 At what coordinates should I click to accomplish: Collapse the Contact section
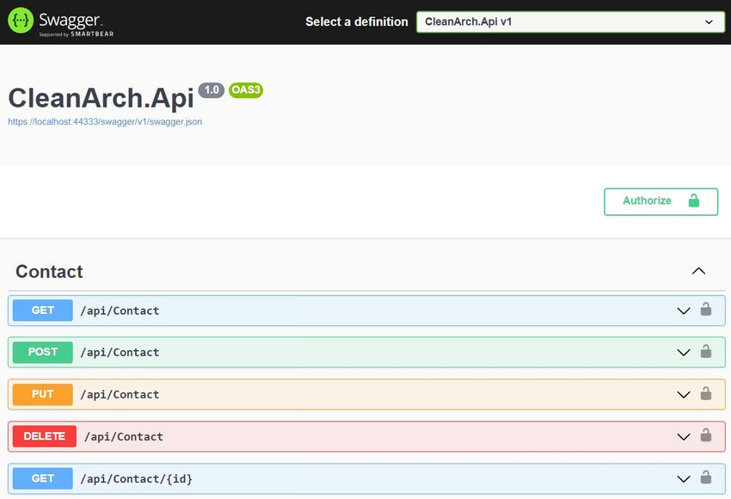coord(699,270)
